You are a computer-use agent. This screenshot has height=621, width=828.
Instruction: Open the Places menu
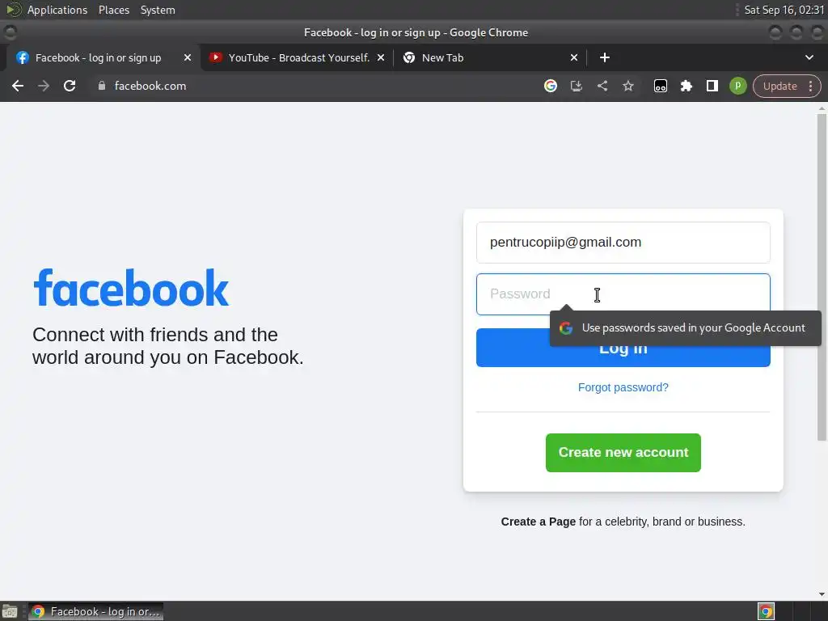(114, 10)
